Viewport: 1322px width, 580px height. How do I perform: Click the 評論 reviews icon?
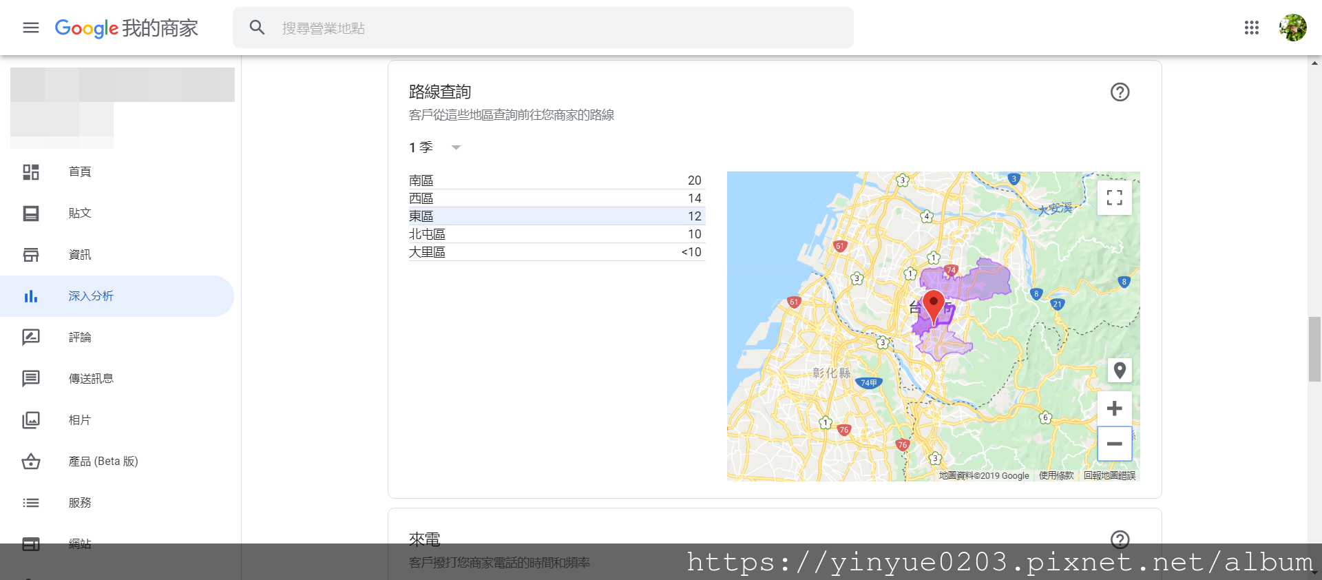tap(31, 337)
